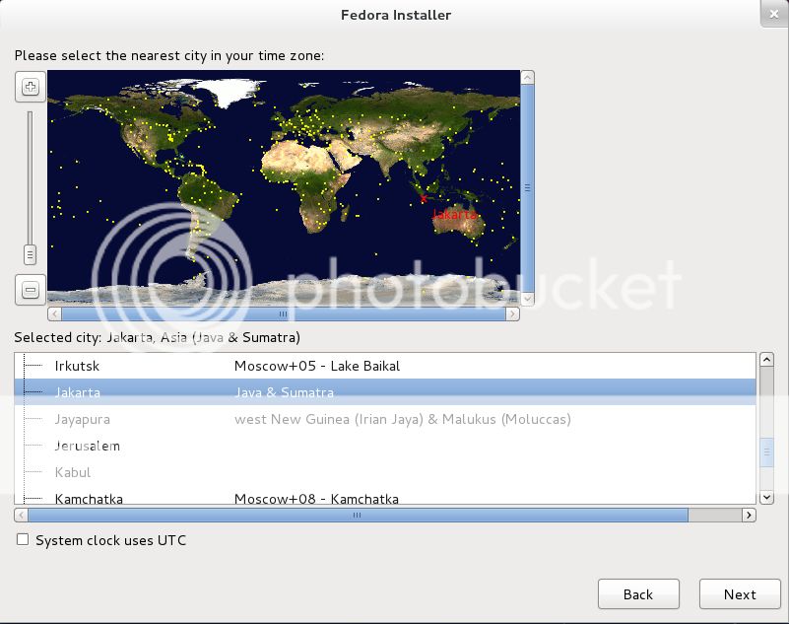Click 'Moscow+05 - Lake Baikal' description text
The height and width of the screenshot is (624, 789).
click(x=317, y=366)
